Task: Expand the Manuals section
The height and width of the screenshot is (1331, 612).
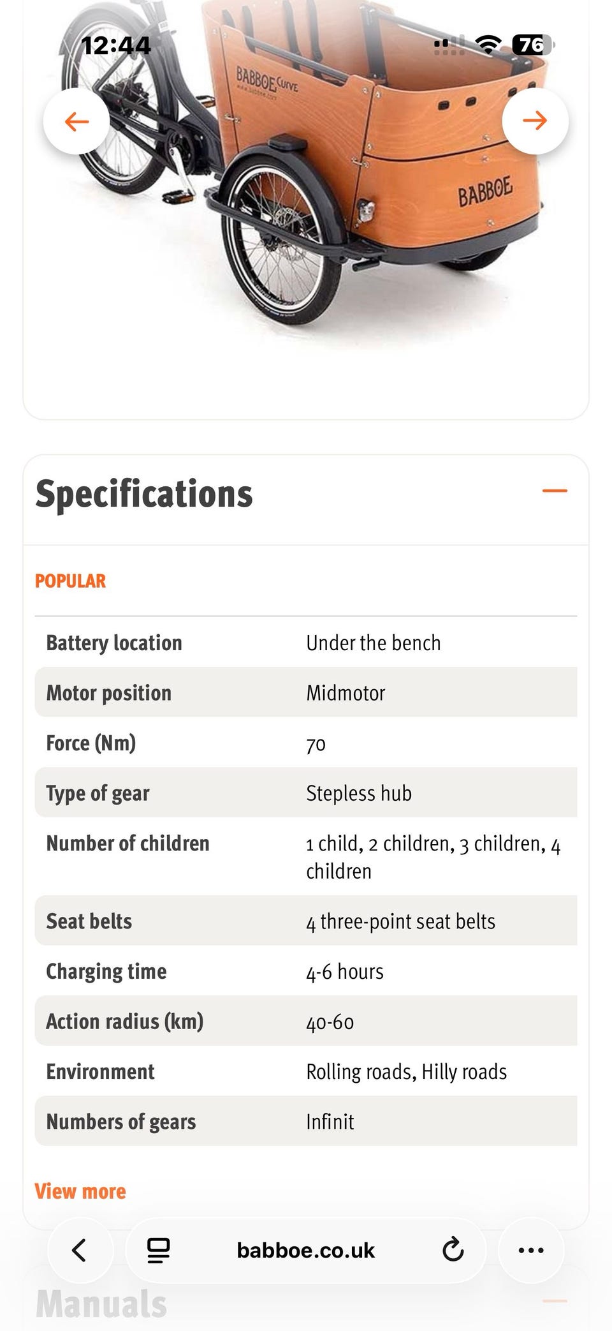Action: [555, 1301]
